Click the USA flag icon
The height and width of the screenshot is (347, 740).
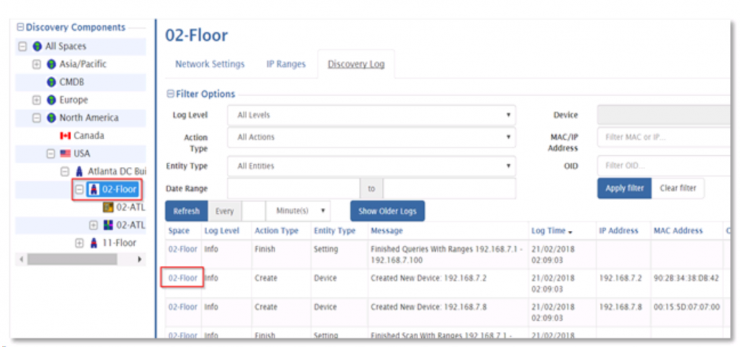65,154
